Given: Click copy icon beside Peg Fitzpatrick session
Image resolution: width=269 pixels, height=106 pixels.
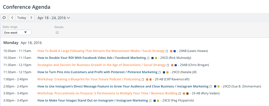Looking at the screenshot, I should pos(150,101).
